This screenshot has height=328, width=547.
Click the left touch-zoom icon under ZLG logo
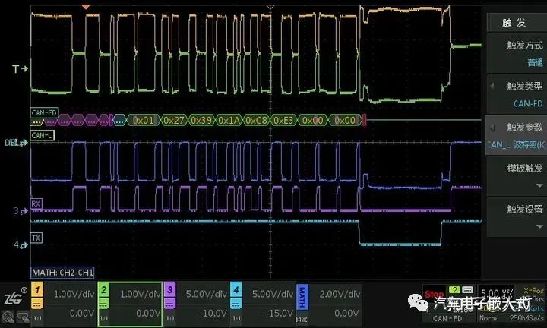(x=8, y=317)
